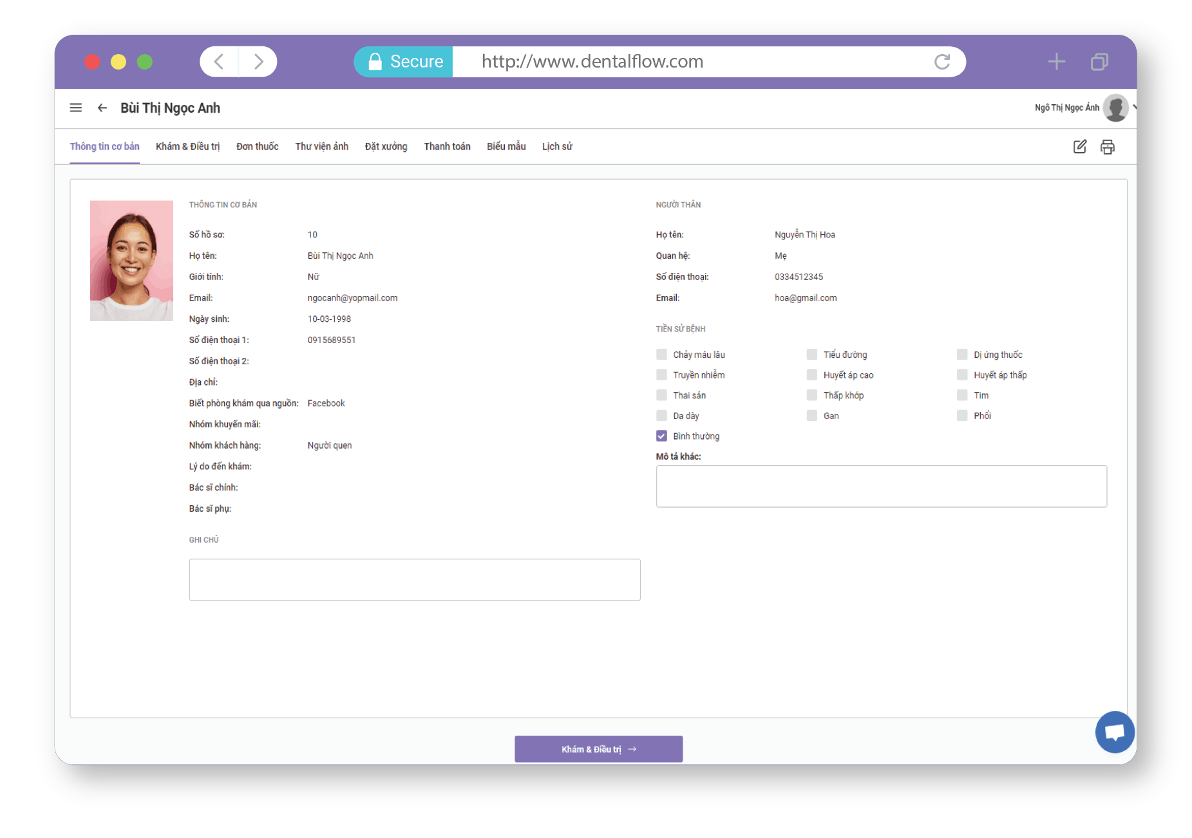Click the patient profile photo
The image size is (1192, 838).
(x=131, y=261)
